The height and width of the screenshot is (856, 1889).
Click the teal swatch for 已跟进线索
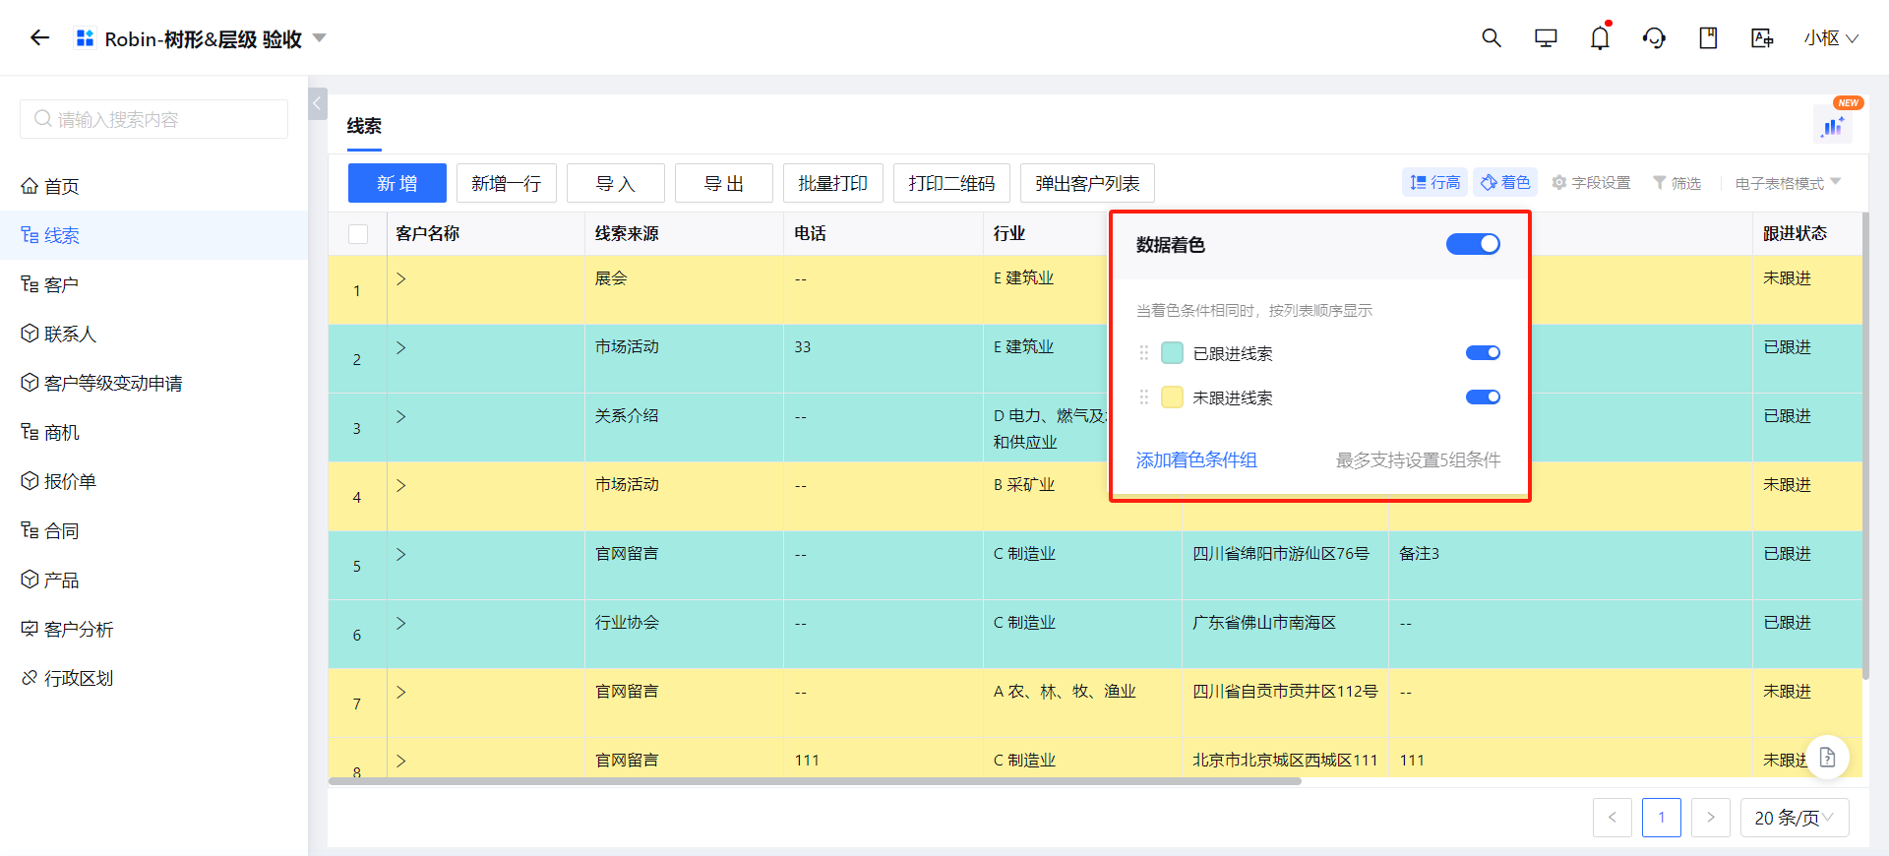pyautogui.click(x=1172, y=353)
